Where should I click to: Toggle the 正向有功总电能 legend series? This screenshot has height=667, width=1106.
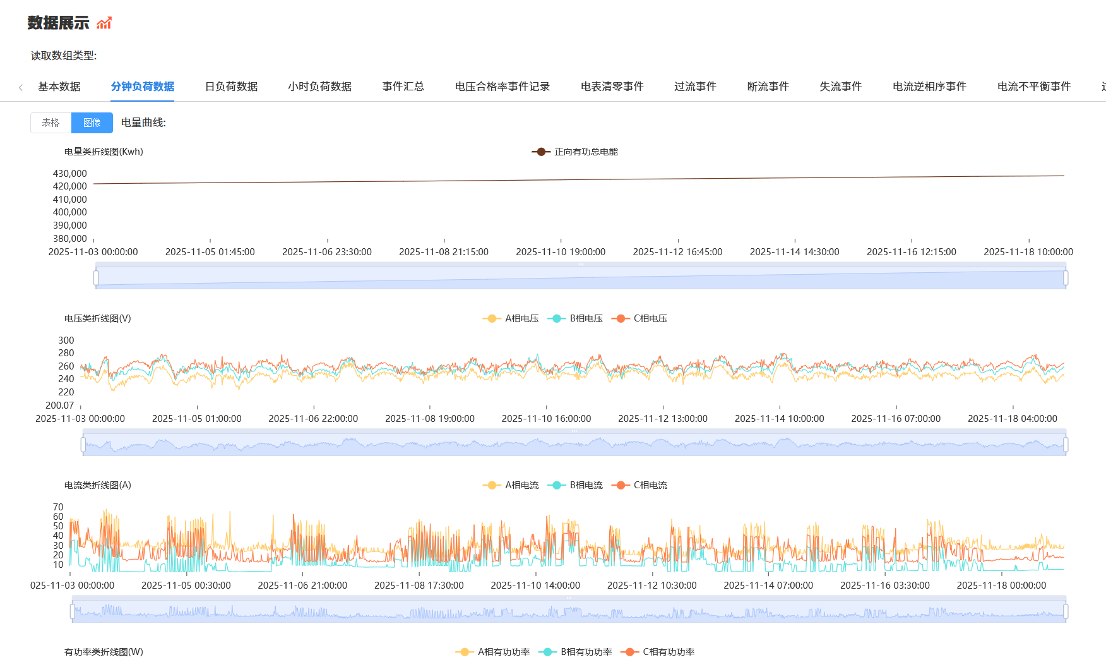(x=575, y=152)
